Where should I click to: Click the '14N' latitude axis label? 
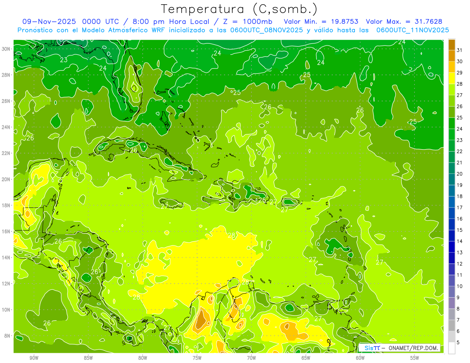click(x=6, y=257)
